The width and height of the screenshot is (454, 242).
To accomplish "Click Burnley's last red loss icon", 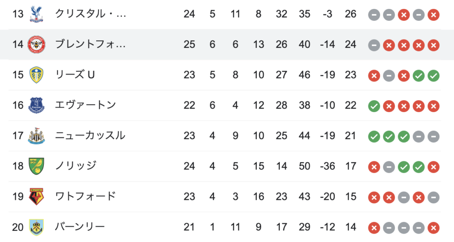I will pyautogui.click(x=434, y=228).
